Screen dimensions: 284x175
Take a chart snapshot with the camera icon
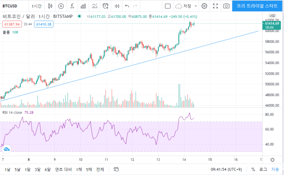click(x=226, y=6)
